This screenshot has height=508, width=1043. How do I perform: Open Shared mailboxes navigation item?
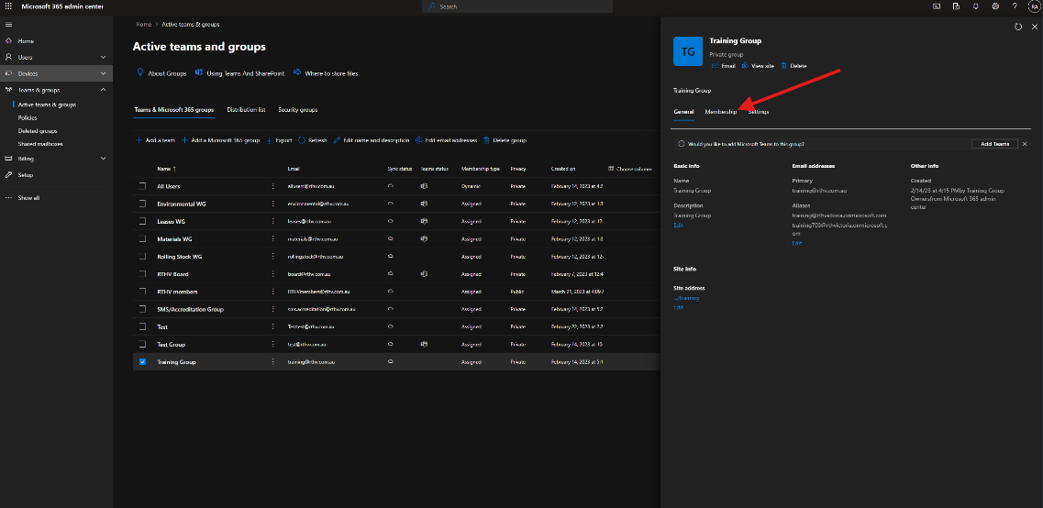tap(40, 144)
